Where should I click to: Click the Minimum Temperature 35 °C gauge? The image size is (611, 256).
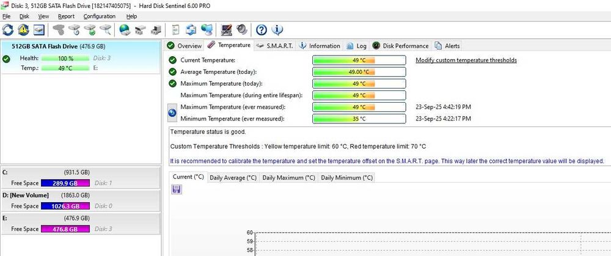click(359, 119)
